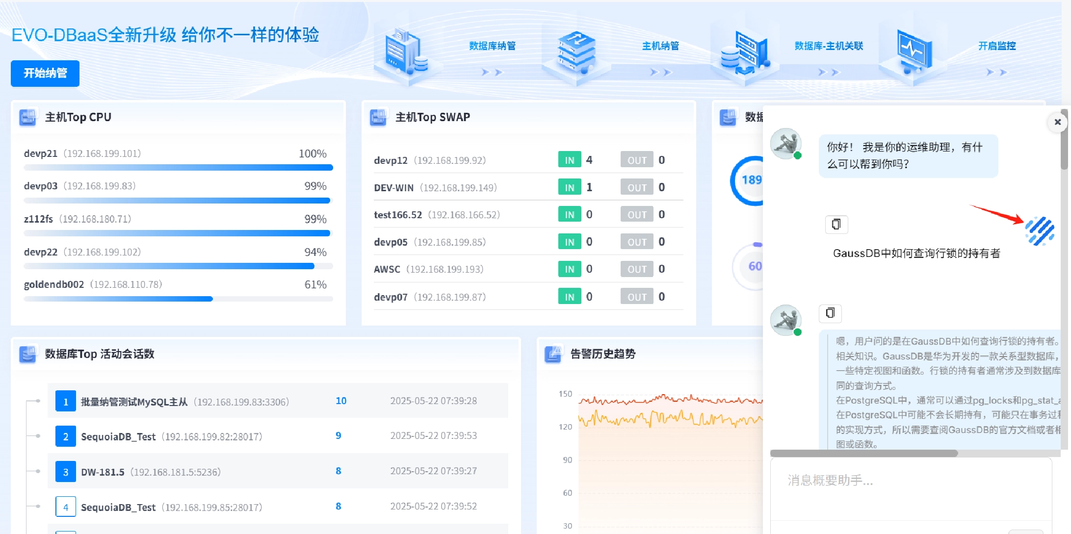Click the assistant avatar beside the reply
The height and width of the screenshot is (534, 1071).
pos(786,320)
